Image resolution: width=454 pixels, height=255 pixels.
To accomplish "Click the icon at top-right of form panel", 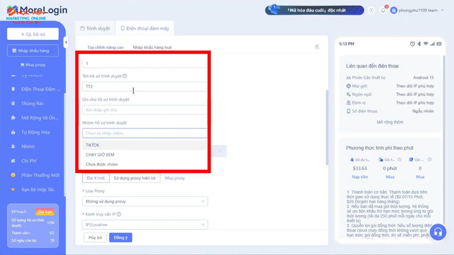I will [x=317, y=47].
